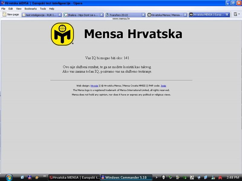
Task: Click the skull system tray icon
Action: pyautogui.click(x=163, y=177)
